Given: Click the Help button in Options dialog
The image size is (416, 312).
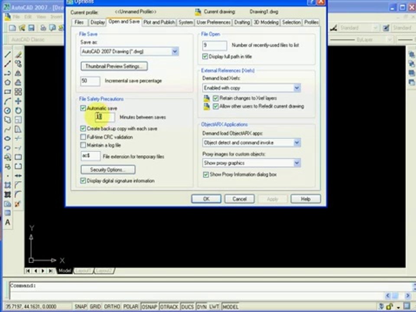Looking at the screenshot, I should click(x=305, y=199).
